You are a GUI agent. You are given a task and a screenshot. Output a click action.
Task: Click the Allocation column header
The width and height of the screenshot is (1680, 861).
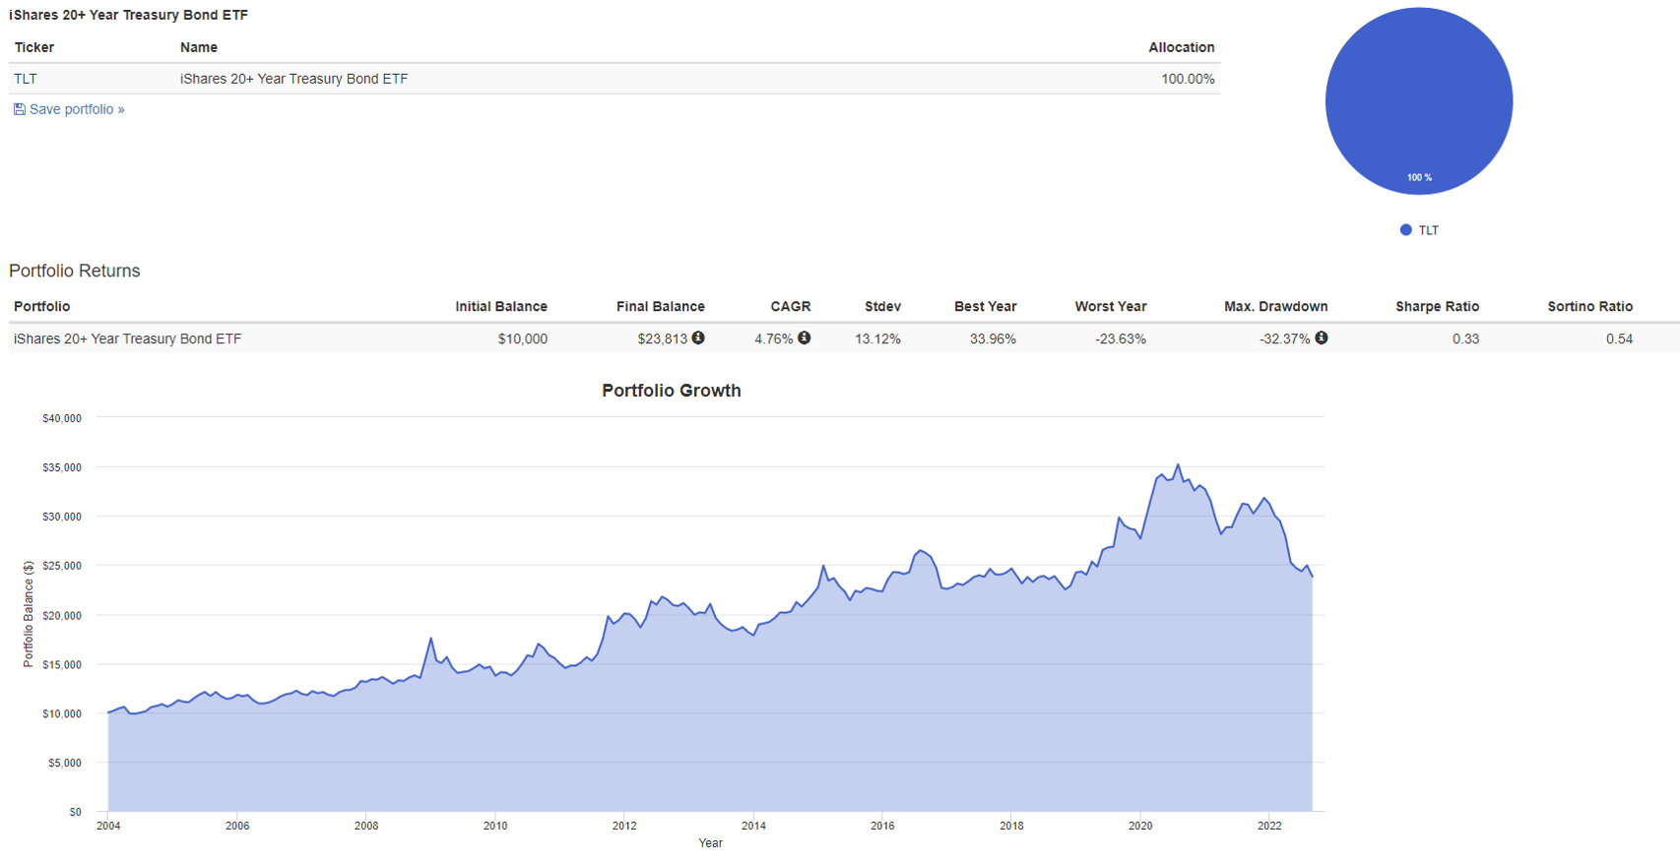pyautogui.click(x=1182, y=47)
